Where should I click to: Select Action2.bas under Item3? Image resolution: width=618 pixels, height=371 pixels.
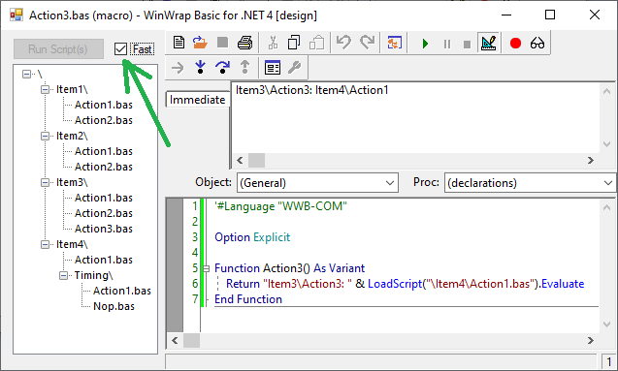[103, 213]
